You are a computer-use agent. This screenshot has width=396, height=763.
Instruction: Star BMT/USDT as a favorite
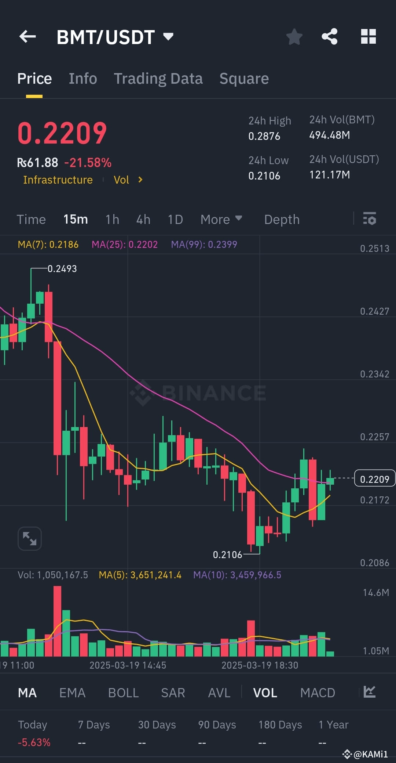[x=294, y=36]
